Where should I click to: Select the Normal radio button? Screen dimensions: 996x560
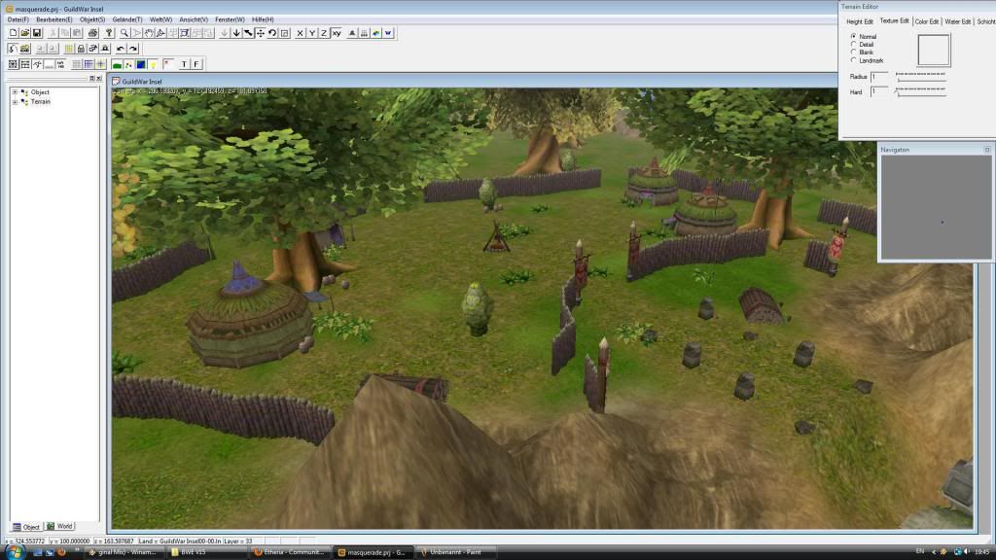point(853,36)
